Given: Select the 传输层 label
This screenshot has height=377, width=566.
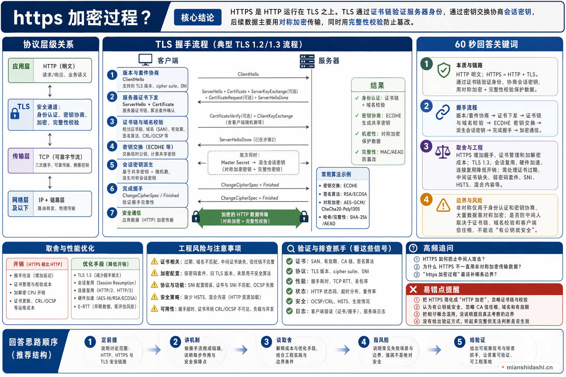Looking at the screenshot, I should [21, 156].
